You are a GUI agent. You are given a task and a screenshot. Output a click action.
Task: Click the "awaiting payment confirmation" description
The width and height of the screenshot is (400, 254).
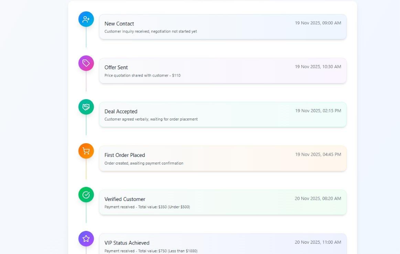click(144, 163)
